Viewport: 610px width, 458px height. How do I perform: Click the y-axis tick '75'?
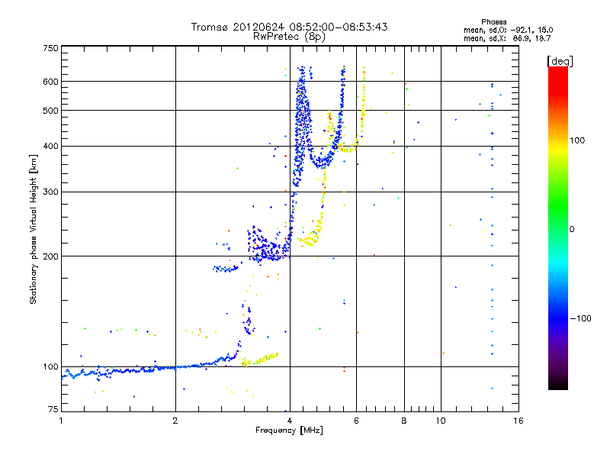pyautogui.click(x=53, y=409)
